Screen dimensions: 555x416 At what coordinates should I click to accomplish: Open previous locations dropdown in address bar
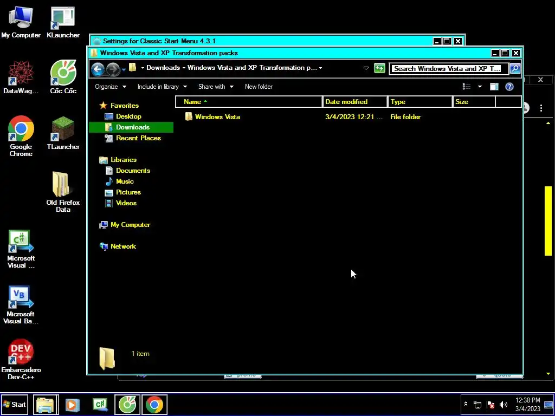pyautogui.click(x=366, y=68)
